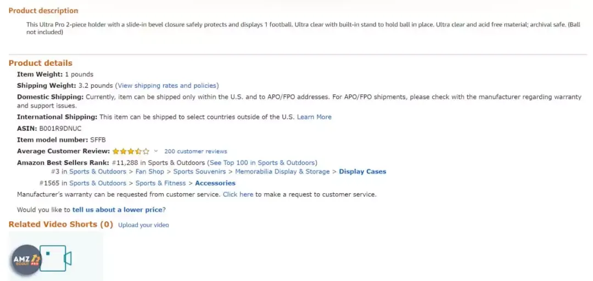Click the AMZ Scout Pro round badge icon
Viewport: 593px width, 281px height.
coord(26,260)
